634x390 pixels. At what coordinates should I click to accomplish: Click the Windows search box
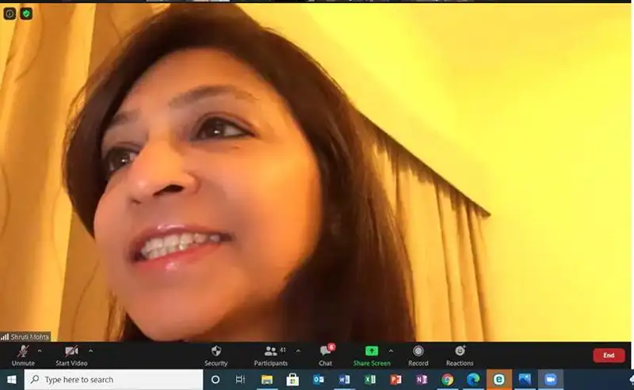coord(113,380)
